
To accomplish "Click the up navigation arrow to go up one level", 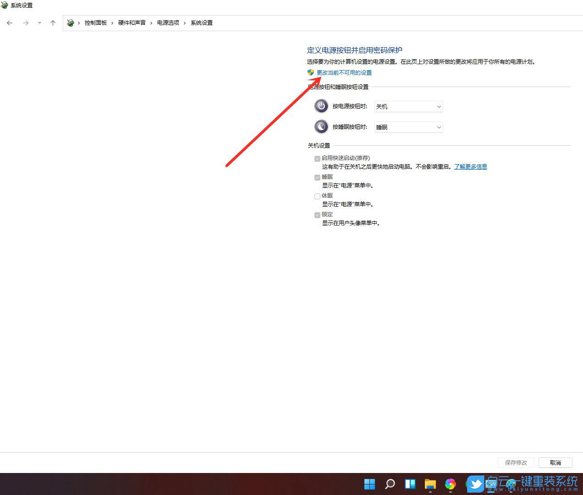I will click(53, 22).
